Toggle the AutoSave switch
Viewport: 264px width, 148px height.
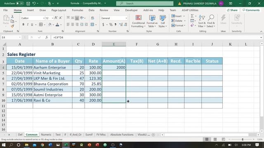[20, 3]
